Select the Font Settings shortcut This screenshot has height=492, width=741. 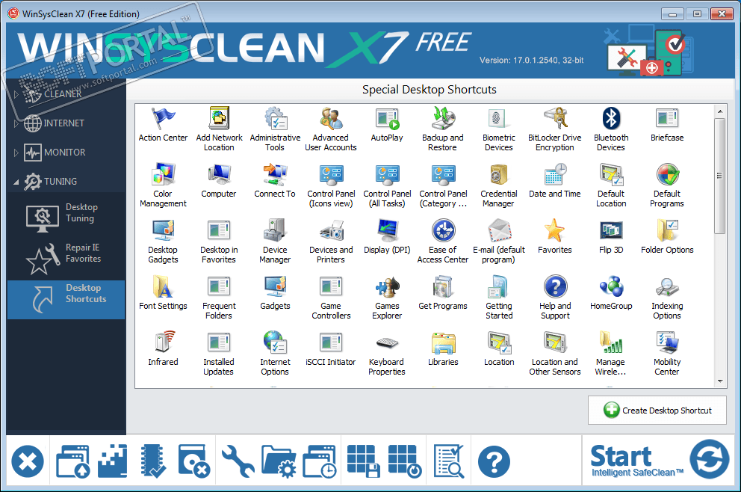(163, 293)
